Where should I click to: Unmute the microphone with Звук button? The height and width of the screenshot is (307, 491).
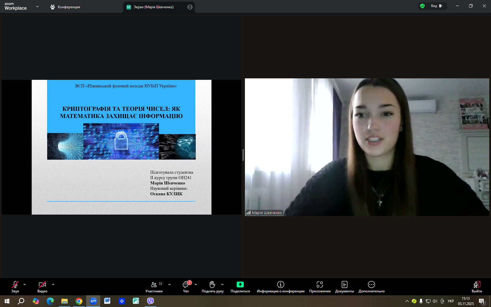pyautogui.click(x=15, y=287)
